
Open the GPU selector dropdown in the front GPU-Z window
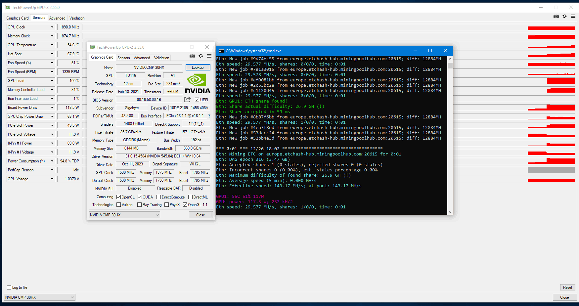(x=124, y=215)
